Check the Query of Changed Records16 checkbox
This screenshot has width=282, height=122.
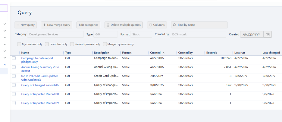(14, 85)
